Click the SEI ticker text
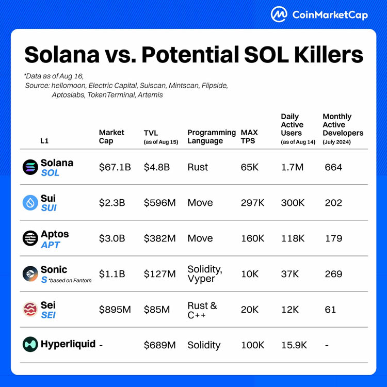 click(x=49, y=315)
